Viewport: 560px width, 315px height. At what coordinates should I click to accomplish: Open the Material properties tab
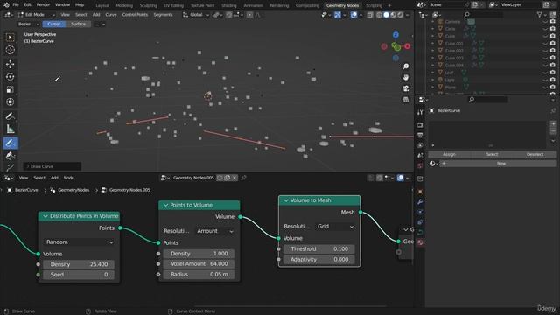420,242
